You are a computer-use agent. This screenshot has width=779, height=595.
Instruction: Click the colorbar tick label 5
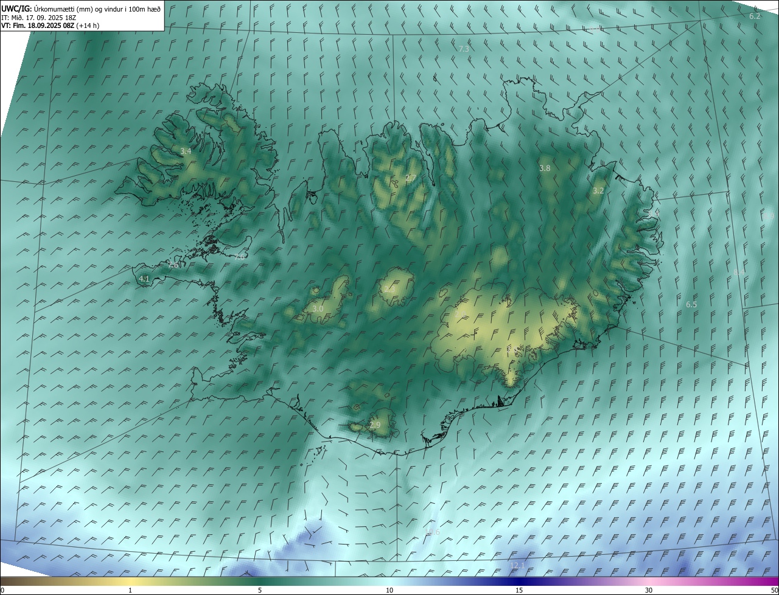coord(260,590)
